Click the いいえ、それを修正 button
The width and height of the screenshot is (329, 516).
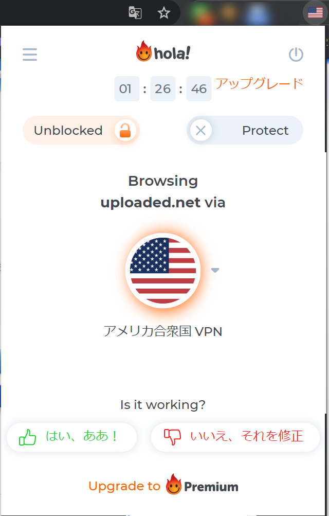235,437
